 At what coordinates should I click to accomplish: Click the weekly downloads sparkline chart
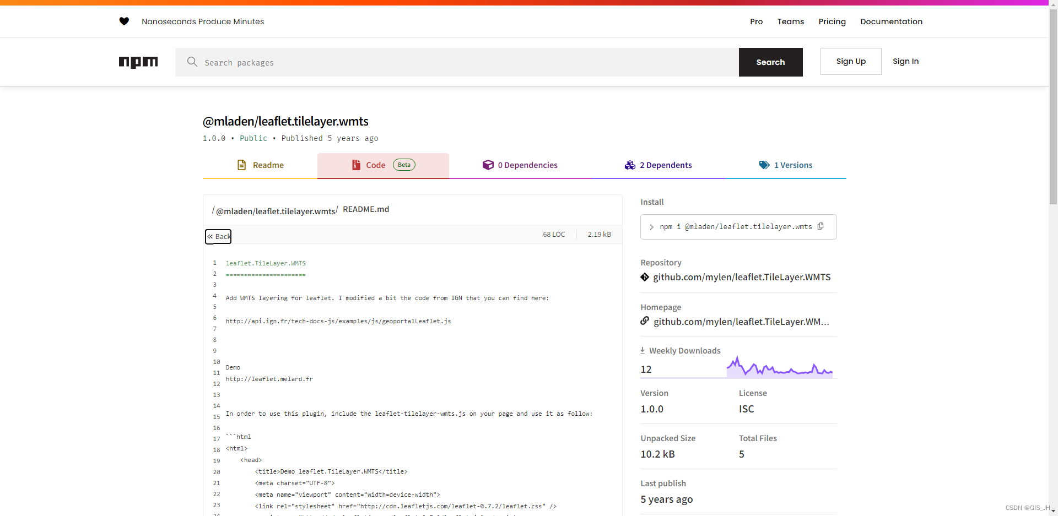pos(780,367)
